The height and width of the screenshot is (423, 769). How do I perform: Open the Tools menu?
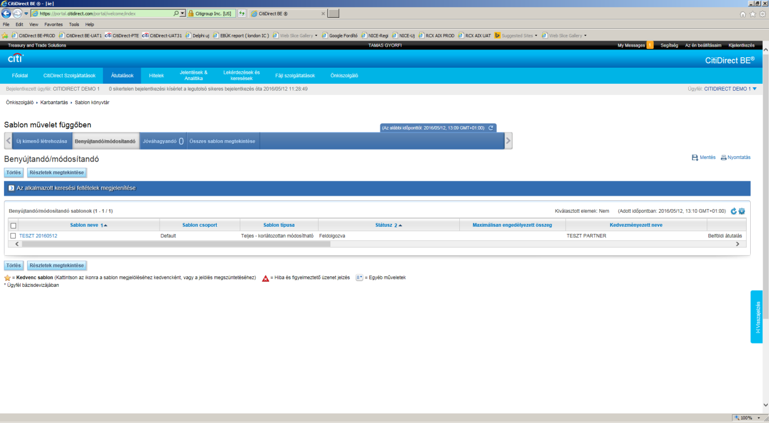(74, 25)
